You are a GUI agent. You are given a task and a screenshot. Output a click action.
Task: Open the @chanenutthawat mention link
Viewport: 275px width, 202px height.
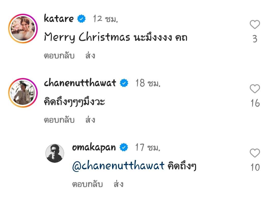(x=118, y=166)
